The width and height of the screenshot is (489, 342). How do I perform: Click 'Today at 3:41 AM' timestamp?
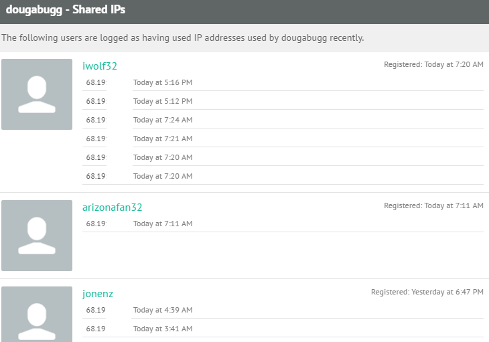click(163, 329)
